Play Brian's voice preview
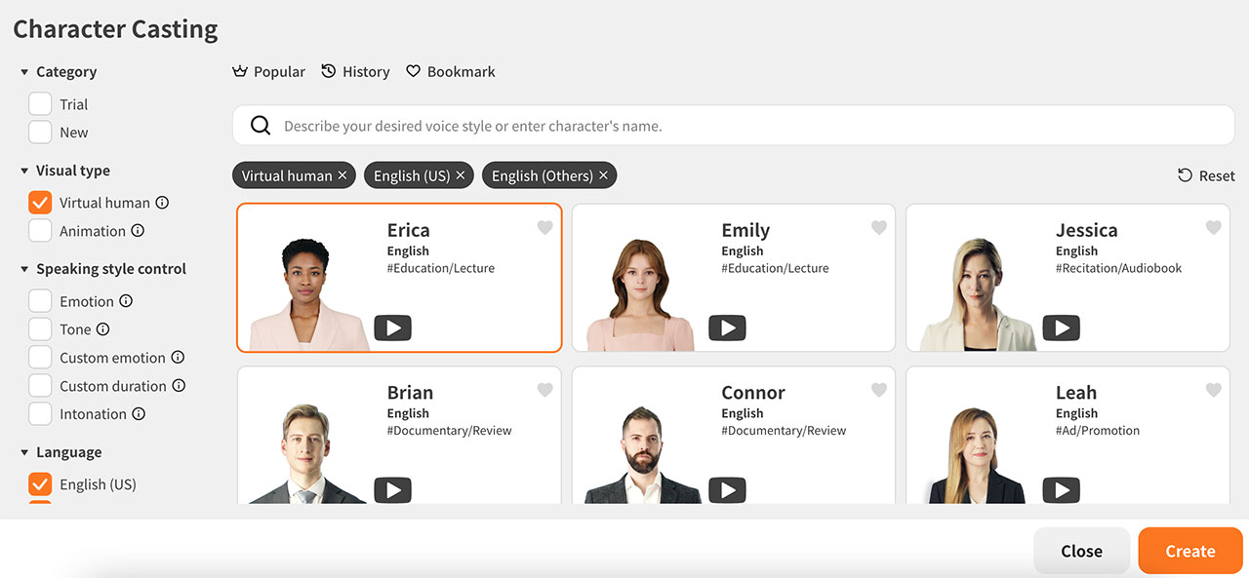 tap(392, 490)
